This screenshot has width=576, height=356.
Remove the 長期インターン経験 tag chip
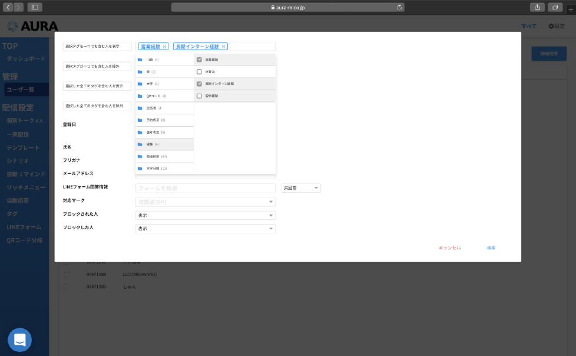click(x=223, y=47)
